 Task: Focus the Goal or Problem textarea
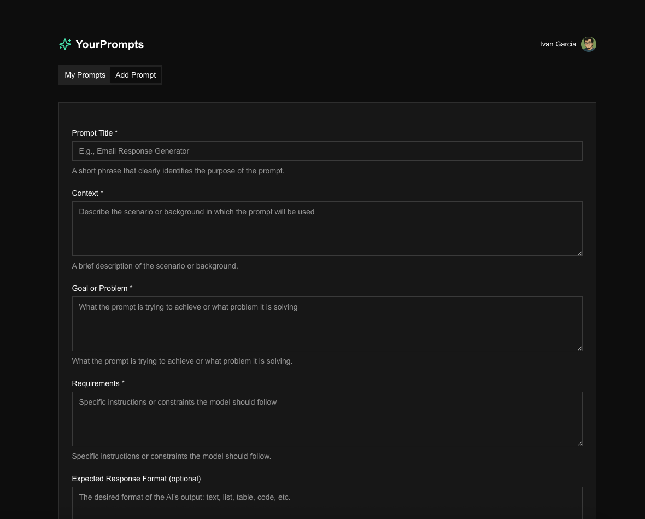coord(327,323)
